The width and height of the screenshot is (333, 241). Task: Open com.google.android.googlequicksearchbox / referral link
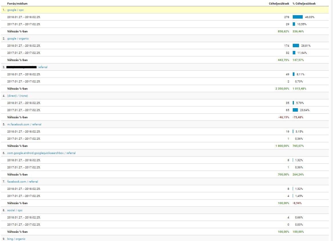(41, 153)
